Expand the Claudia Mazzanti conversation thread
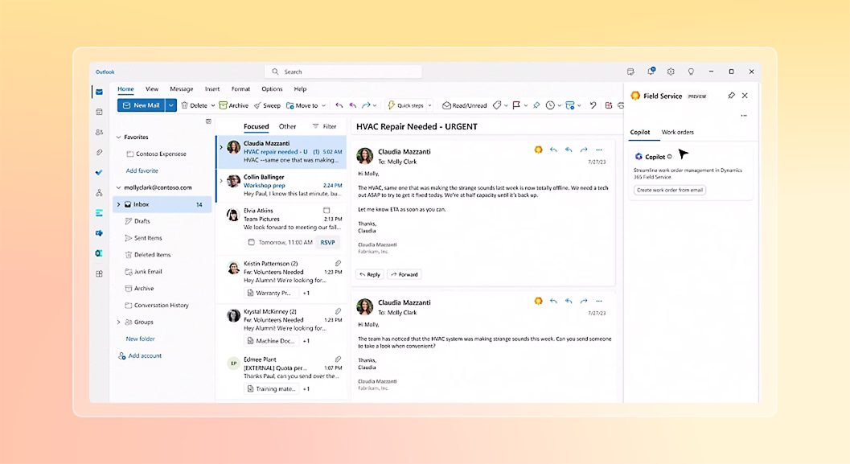Viewport: 850px width, 464px height. [x=221, y=147]
